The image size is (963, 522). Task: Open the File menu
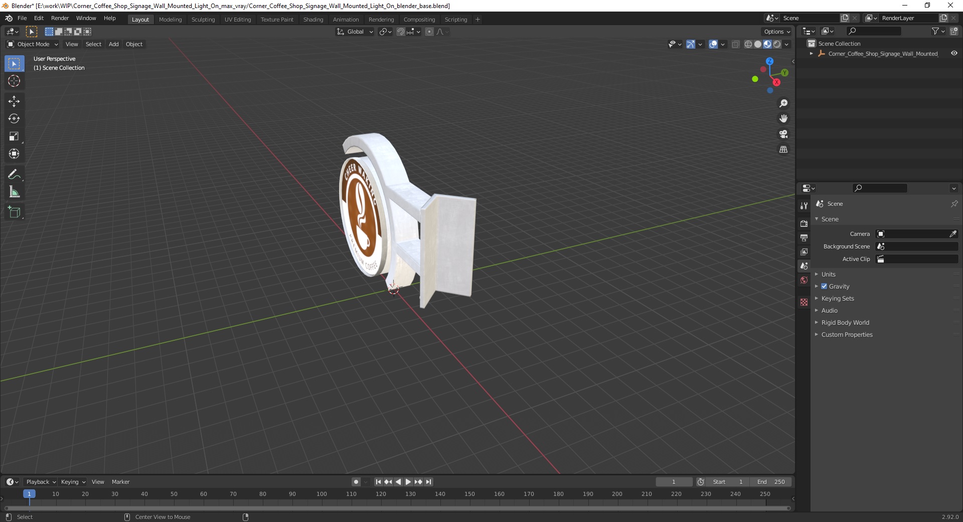point(22,18)
